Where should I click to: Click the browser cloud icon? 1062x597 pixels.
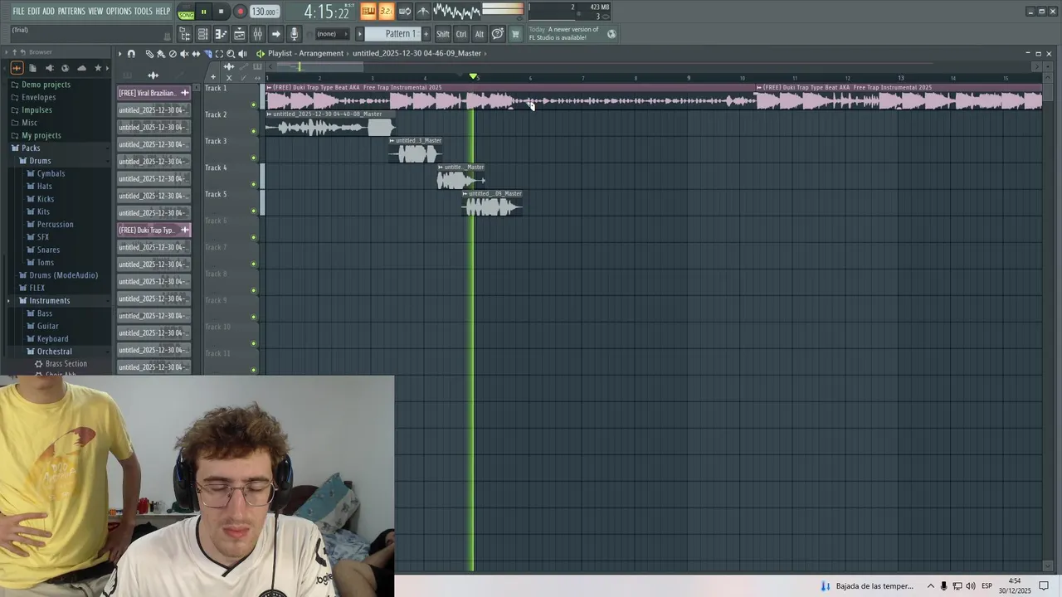pyautogui.click(x=81, y=68)
